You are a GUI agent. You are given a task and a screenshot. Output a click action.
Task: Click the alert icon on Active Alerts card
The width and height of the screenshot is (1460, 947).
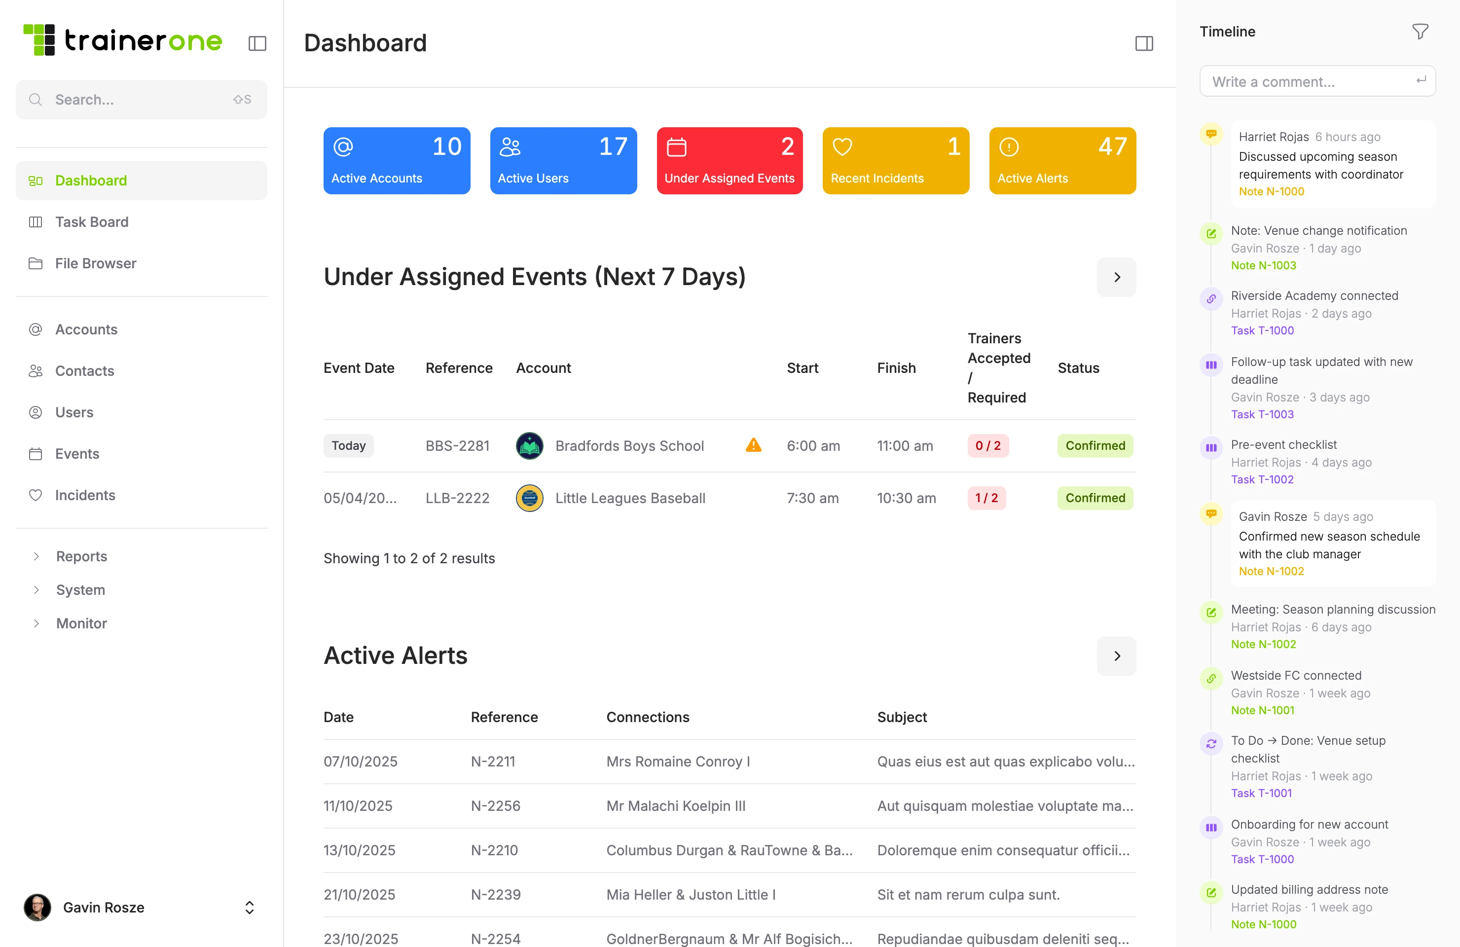click(1009, 146)
